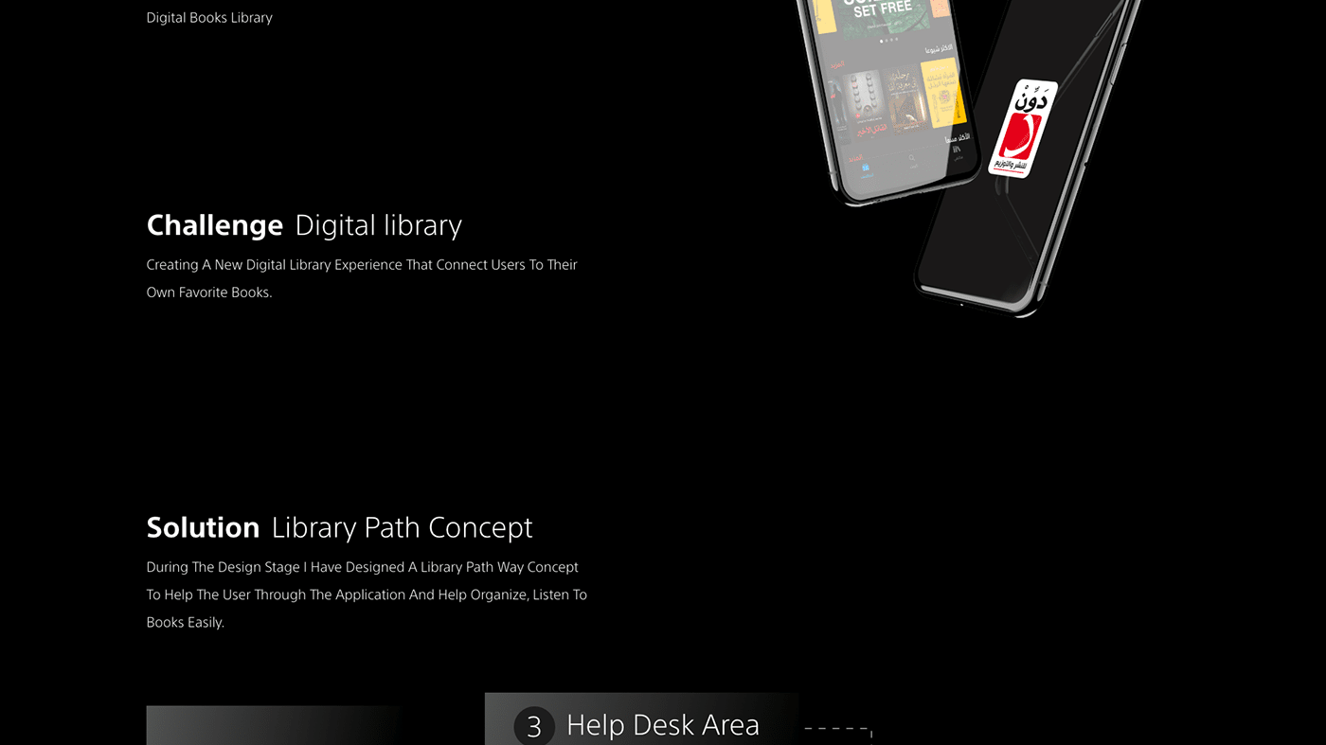This screenshot has width=1326, height=745.
Task: Click the 'Help Desk Area' label
Action: click(x=663, y=725)
